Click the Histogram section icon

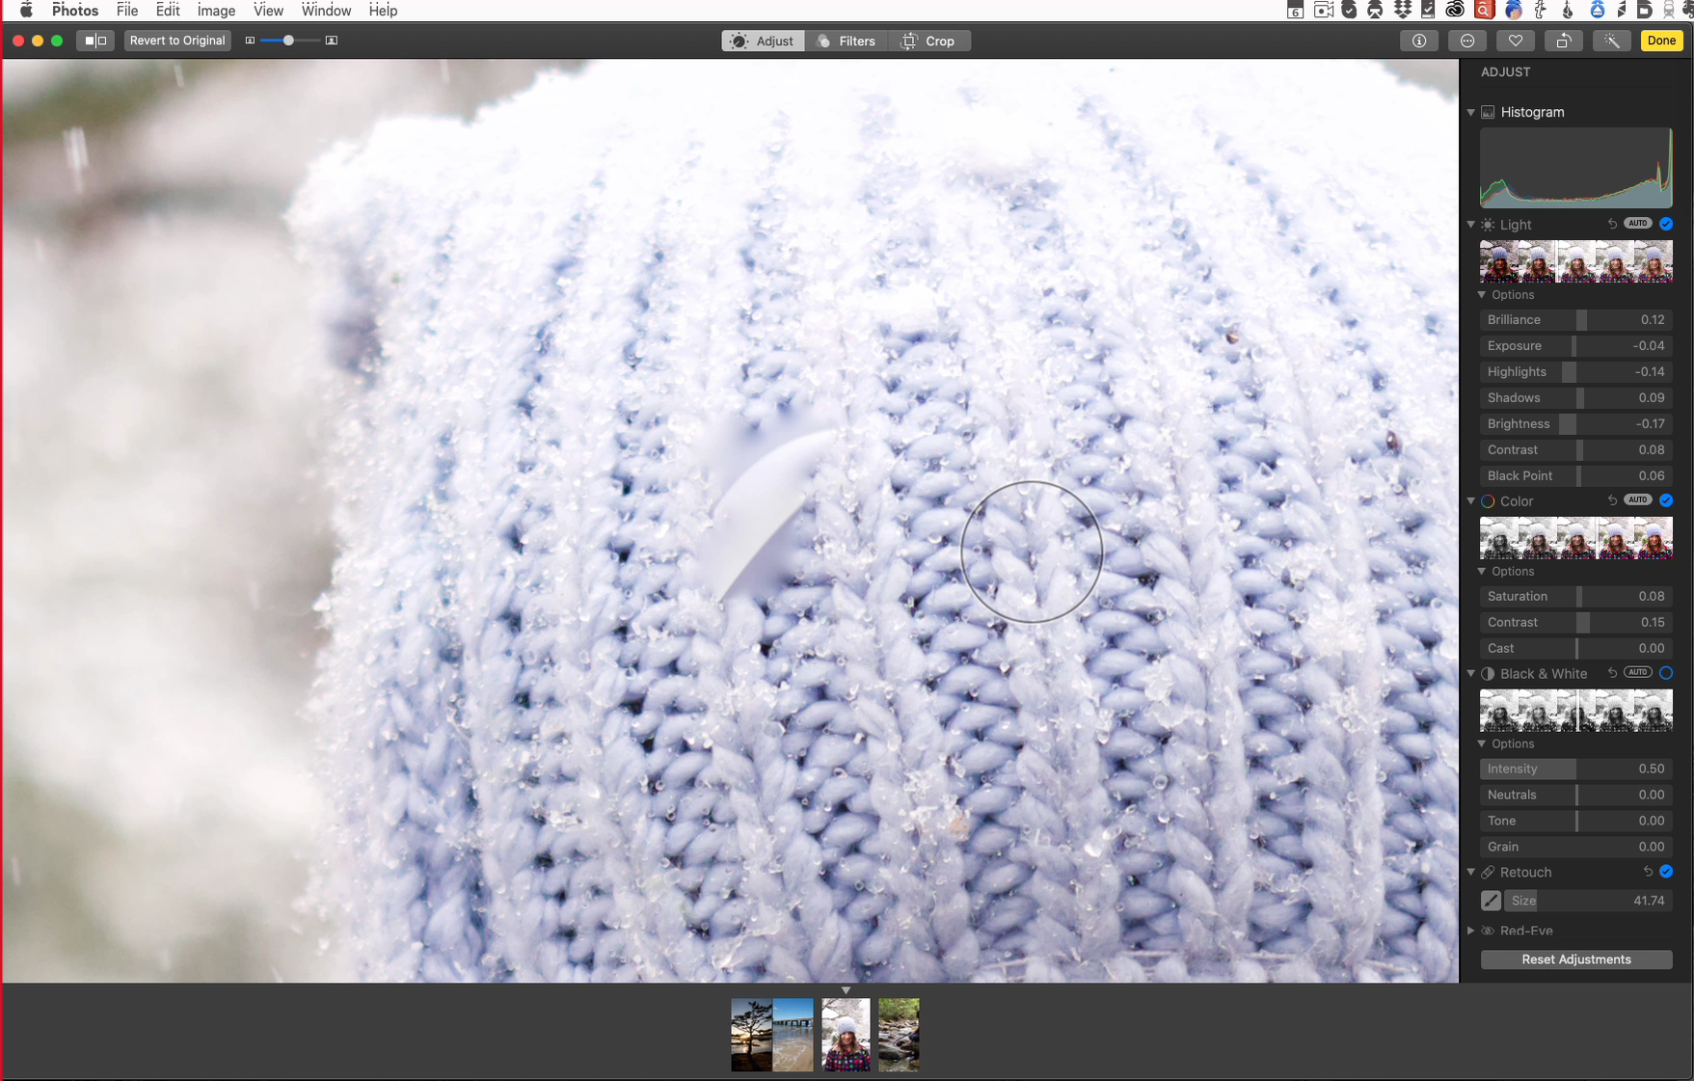pos(1488,112)
